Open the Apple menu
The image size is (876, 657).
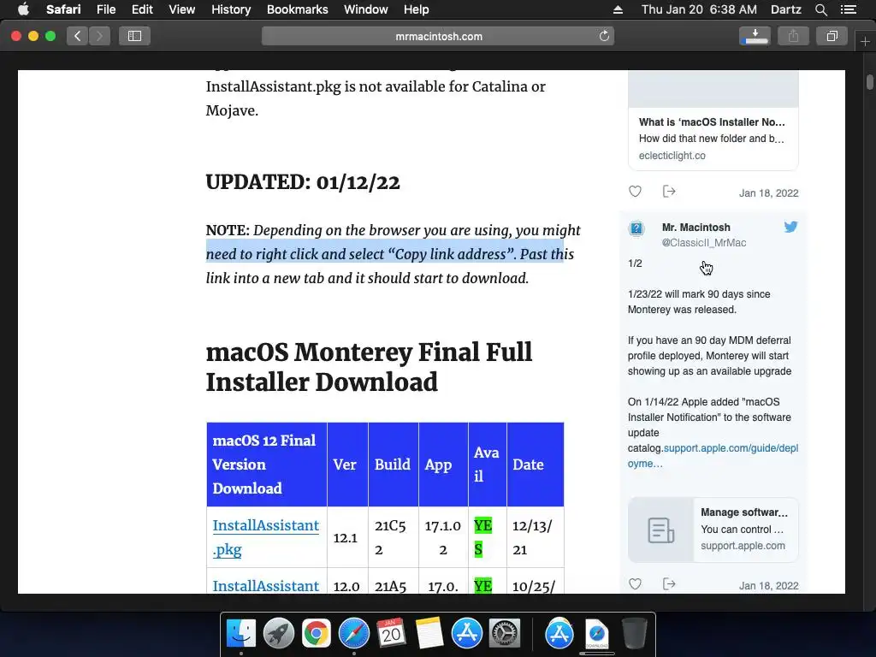23,9
